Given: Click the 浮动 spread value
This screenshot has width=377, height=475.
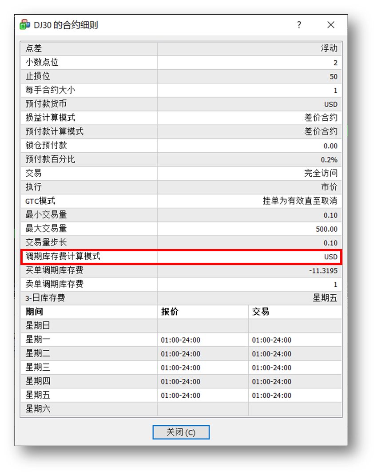Looking at the screenshot, I should 329,48.
